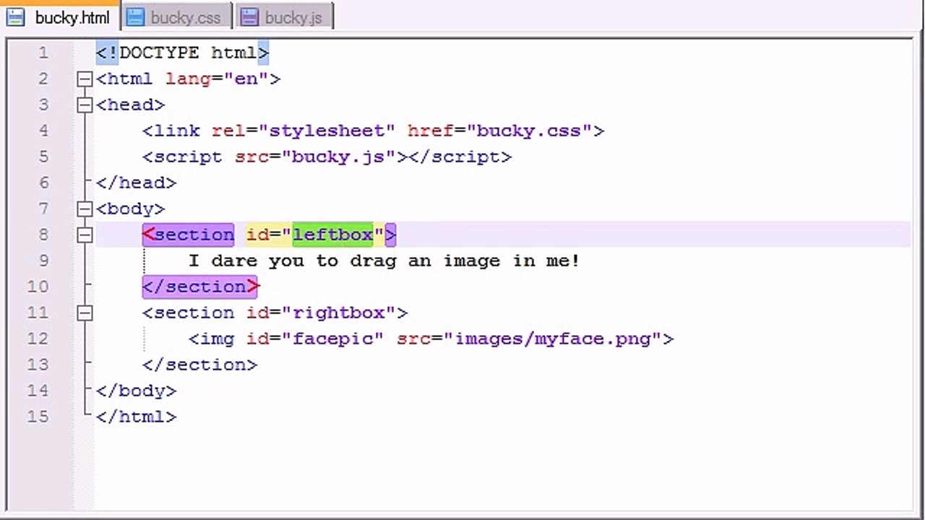Click the "images/myface.png" src value
Image resolution: width=925 pixels, height=520 pixels.
(x=552, y=339)
